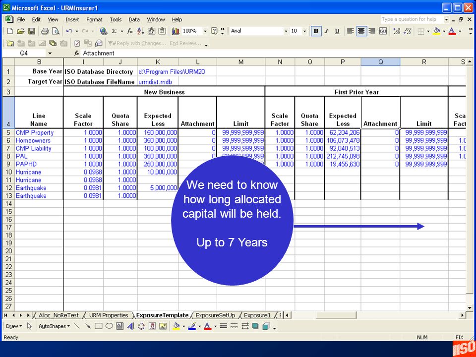The image size is (476, 357).
Task: Expand the Name Box dropdown arrow
Action: pyautogui.click(x=50, y=54)
